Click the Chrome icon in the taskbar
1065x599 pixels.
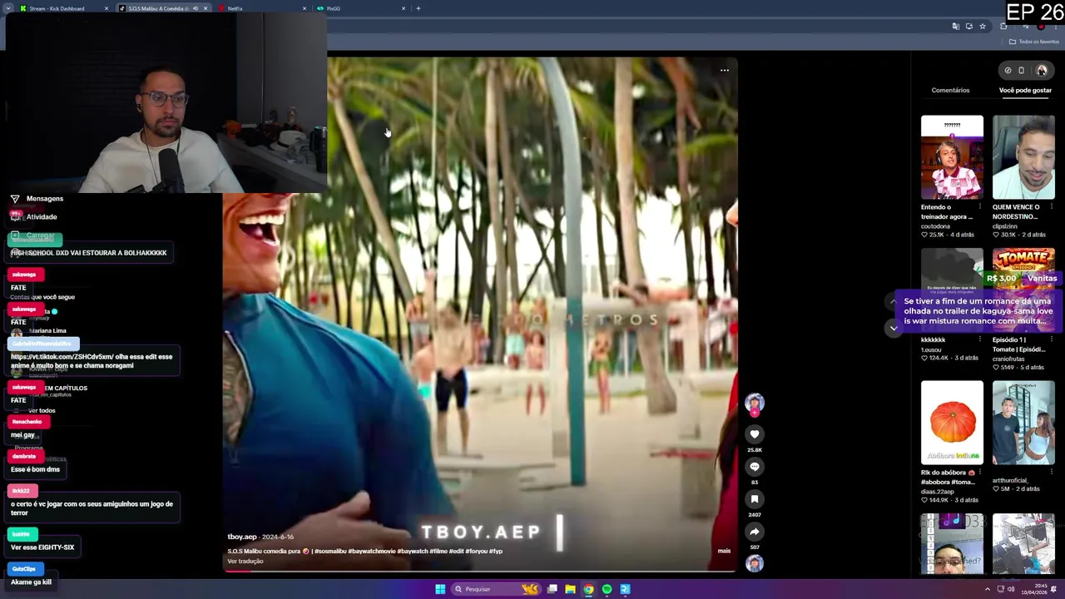588,589
